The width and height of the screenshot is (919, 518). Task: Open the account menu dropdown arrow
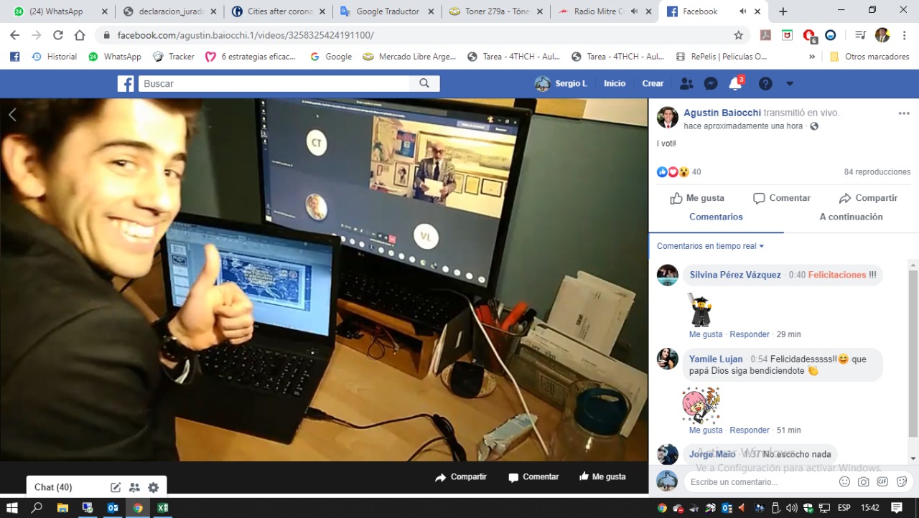[x=790, y=84]
